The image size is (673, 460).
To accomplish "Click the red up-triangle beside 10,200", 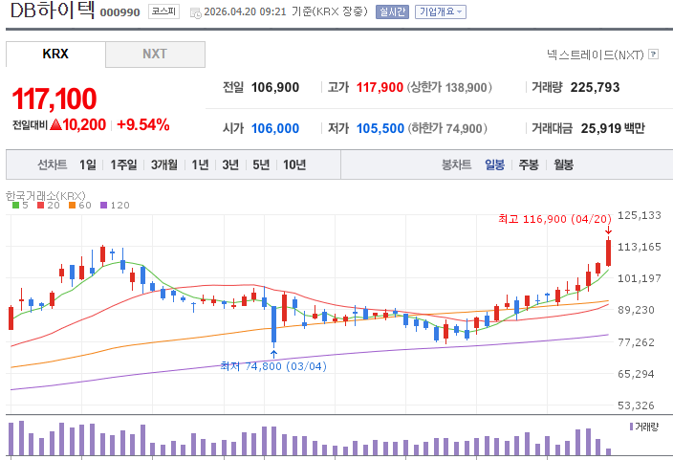I will 55,125.
